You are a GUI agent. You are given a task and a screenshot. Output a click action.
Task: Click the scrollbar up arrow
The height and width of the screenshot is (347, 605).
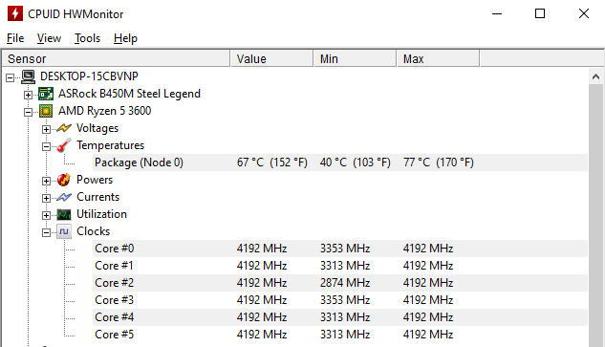coord(595,76)
